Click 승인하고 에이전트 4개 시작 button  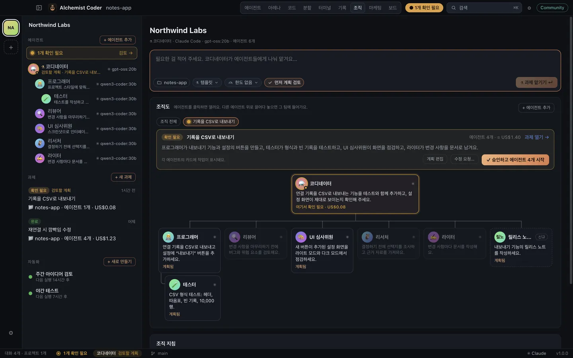tap(515, 160)
